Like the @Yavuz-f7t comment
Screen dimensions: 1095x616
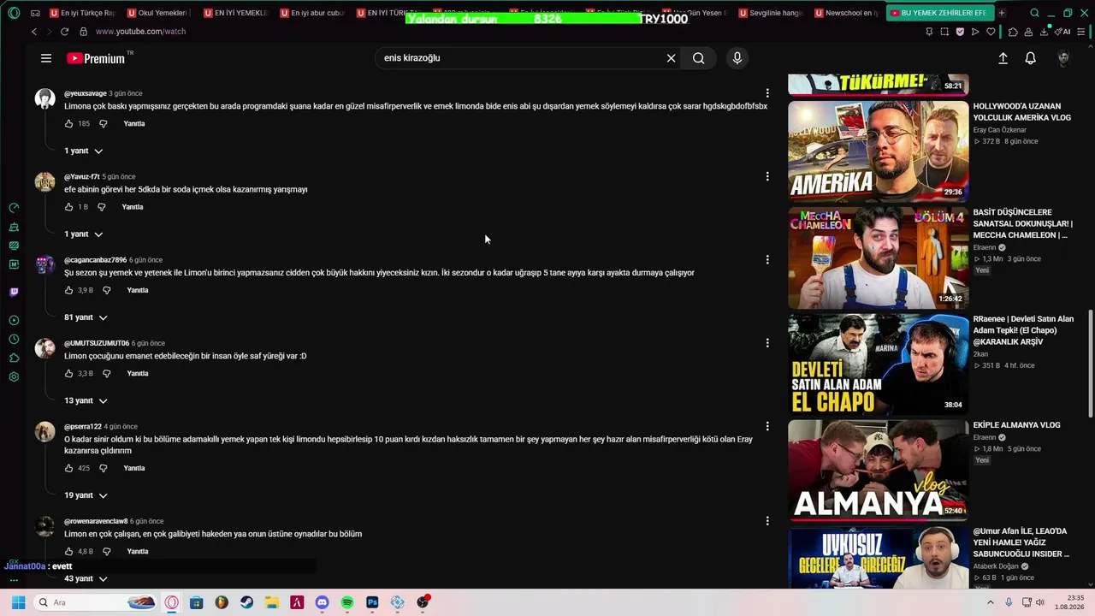point(68,207)
